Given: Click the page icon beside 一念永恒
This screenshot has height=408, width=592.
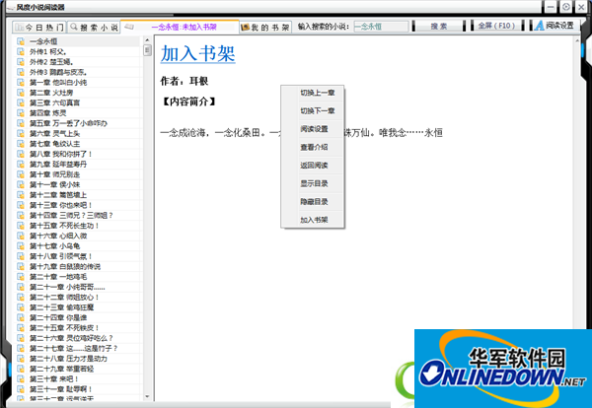Looking at the screenshot, I should click(x=21, y=41).
